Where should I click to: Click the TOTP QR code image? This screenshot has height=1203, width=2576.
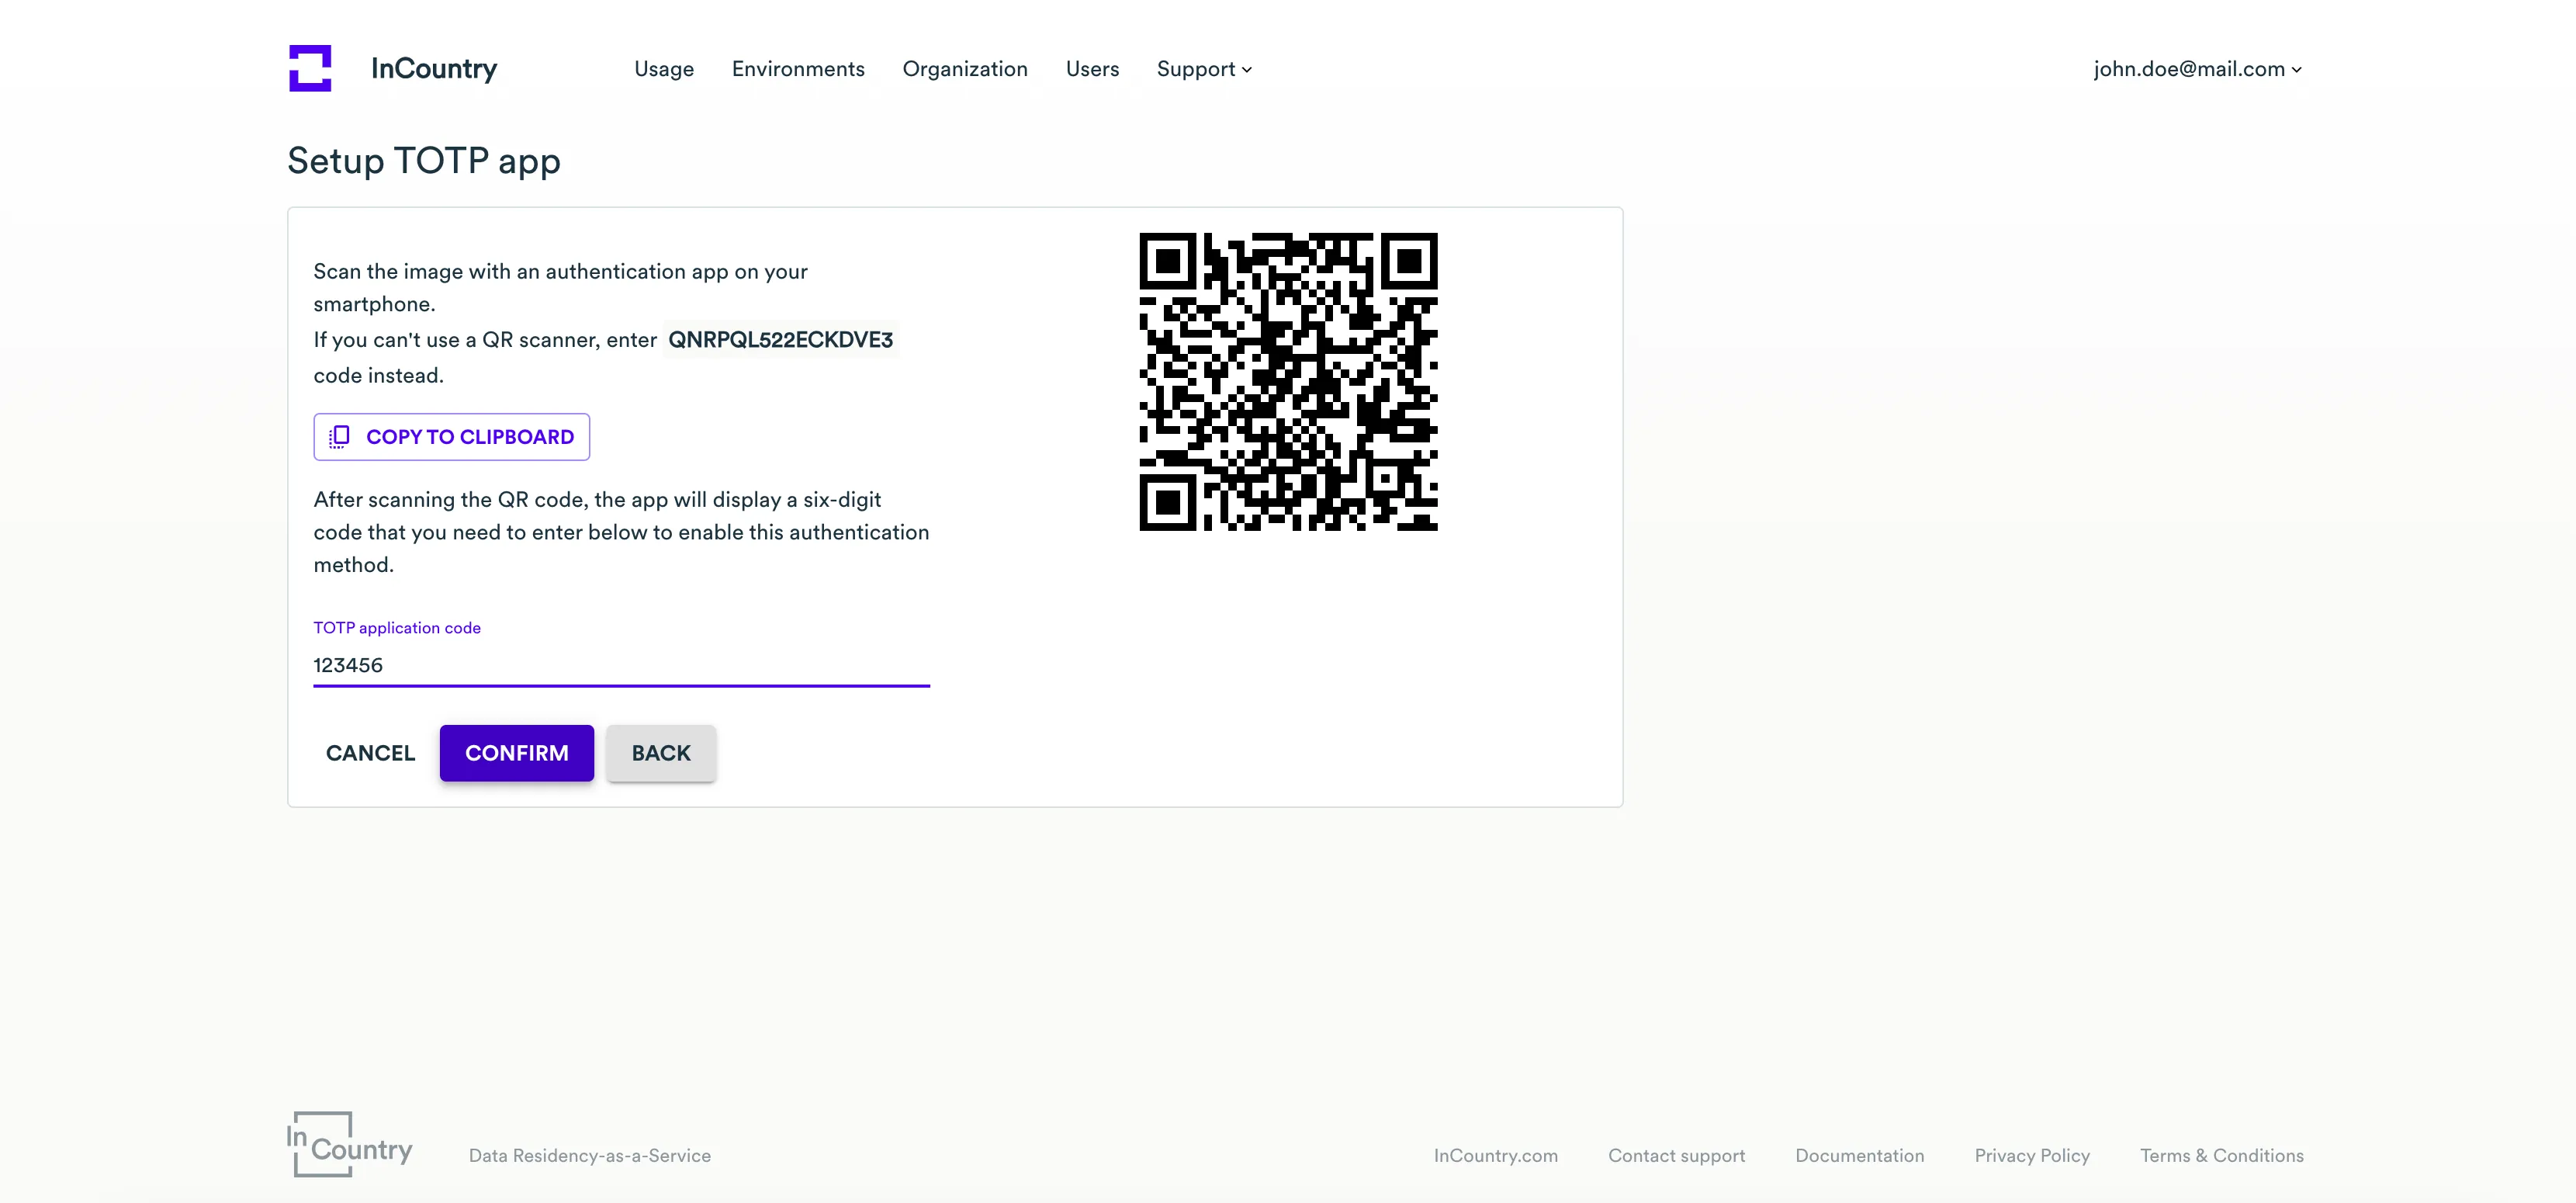click(1288, 381)
